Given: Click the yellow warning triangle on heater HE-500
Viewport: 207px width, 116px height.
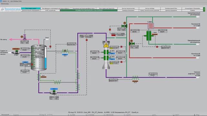Looking at the screenshot, I should pyautogui.click(x=106, y=45).
